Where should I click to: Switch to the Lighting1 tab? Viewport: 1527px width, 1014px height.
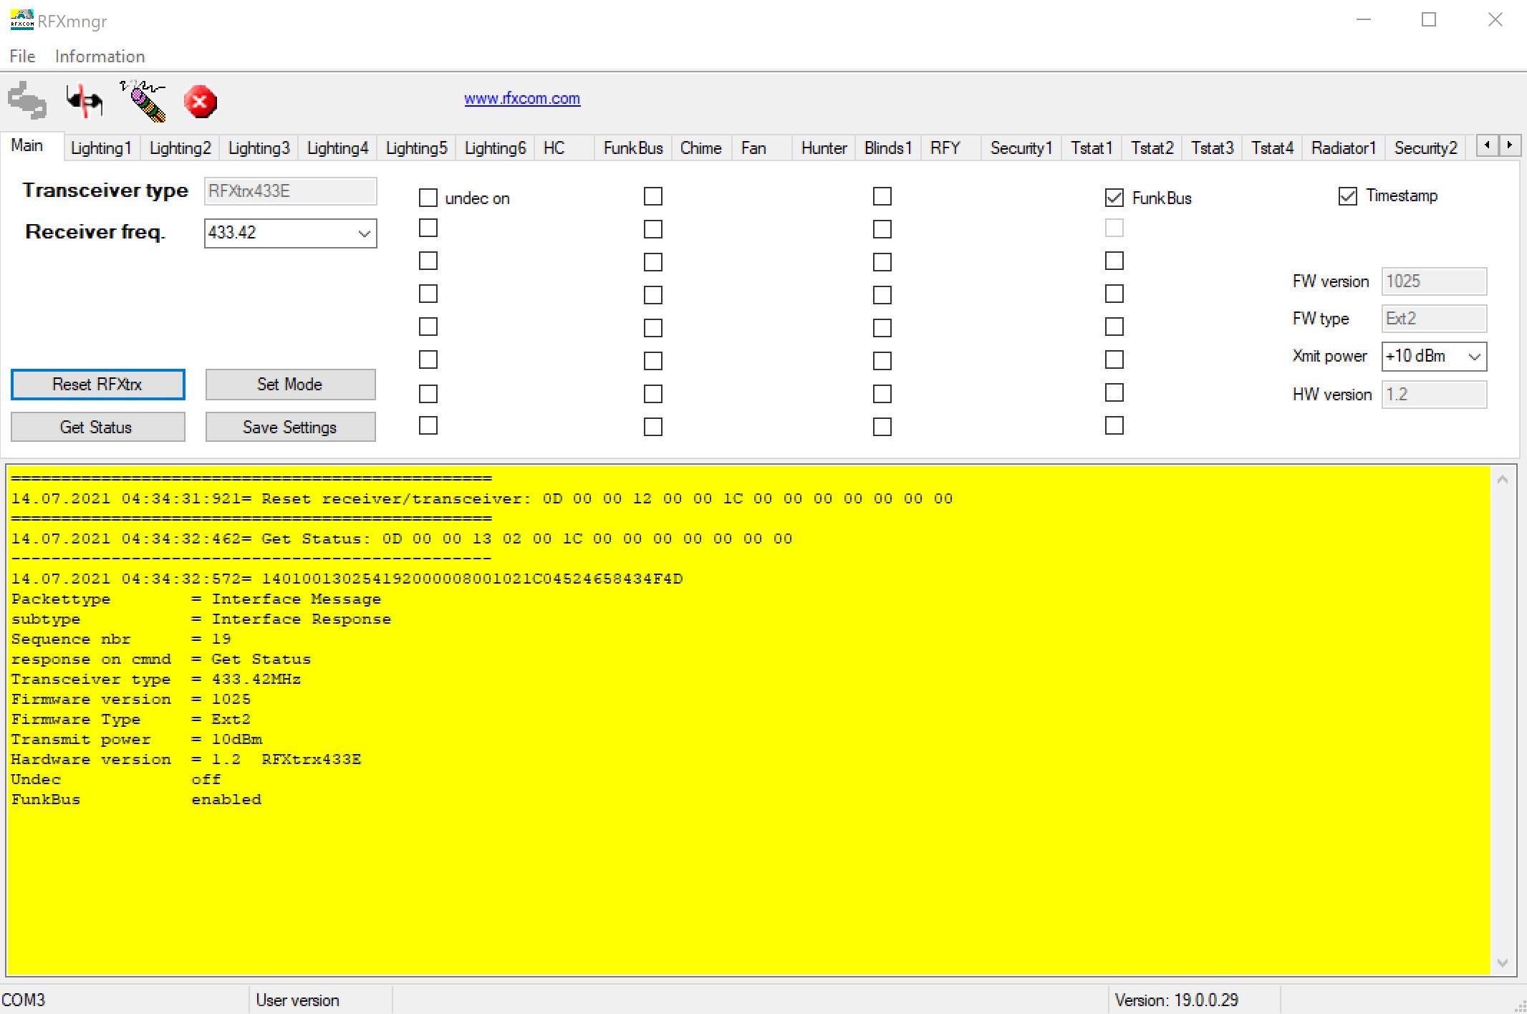pyautogui.click(x=101, y=148)
